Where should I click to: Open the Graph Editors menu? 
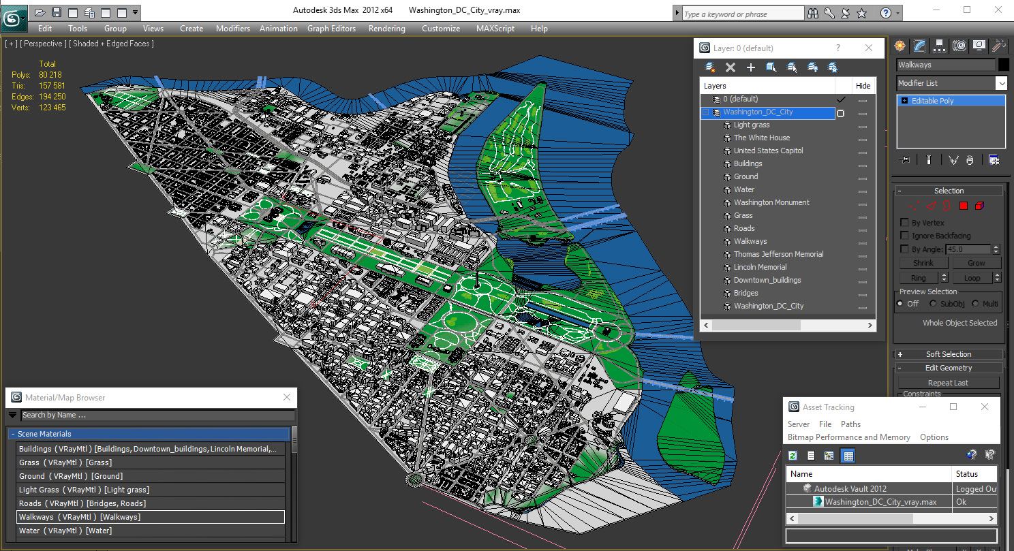[x=331, y=29]
